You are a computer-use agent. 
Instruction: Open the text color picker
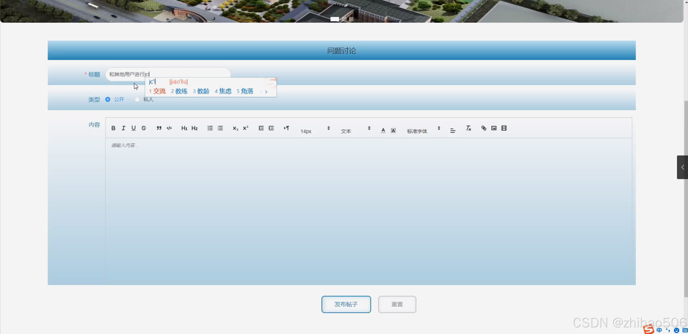(383, 130)
